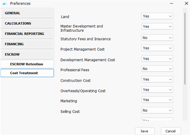Select ESCROW Retention sub-item

pyautogui.click(x=27, y=64)
